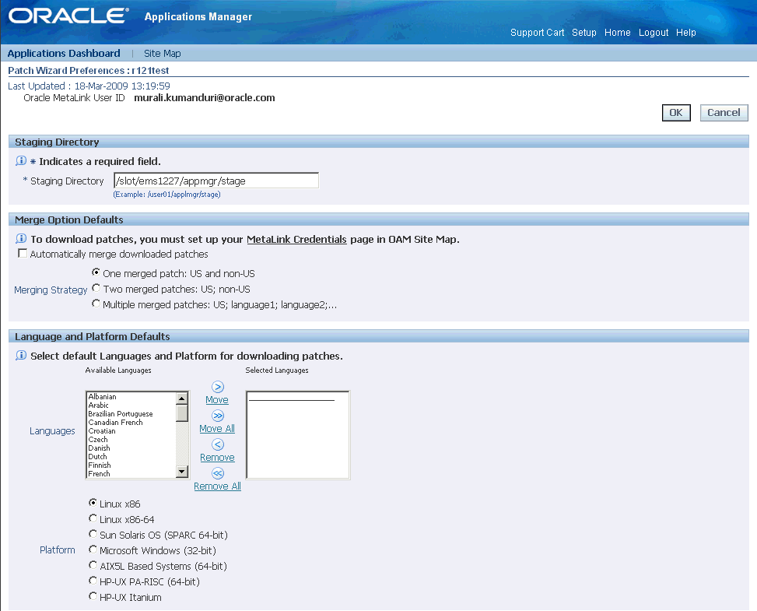This screenshot has height=611, width=757.
Task: Click the Move single arrow icon
Action: pyautogui.click(x=218, y=387)
